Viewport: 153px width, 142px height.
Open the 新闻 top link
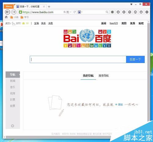[104, 23]
